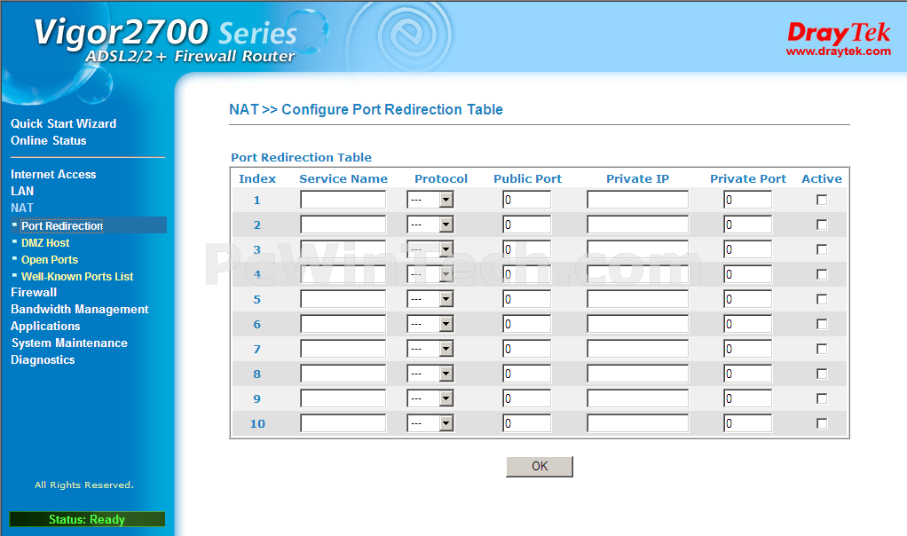
Task: Navigate to Open Ports settings
Action: [x=50, y=259]
